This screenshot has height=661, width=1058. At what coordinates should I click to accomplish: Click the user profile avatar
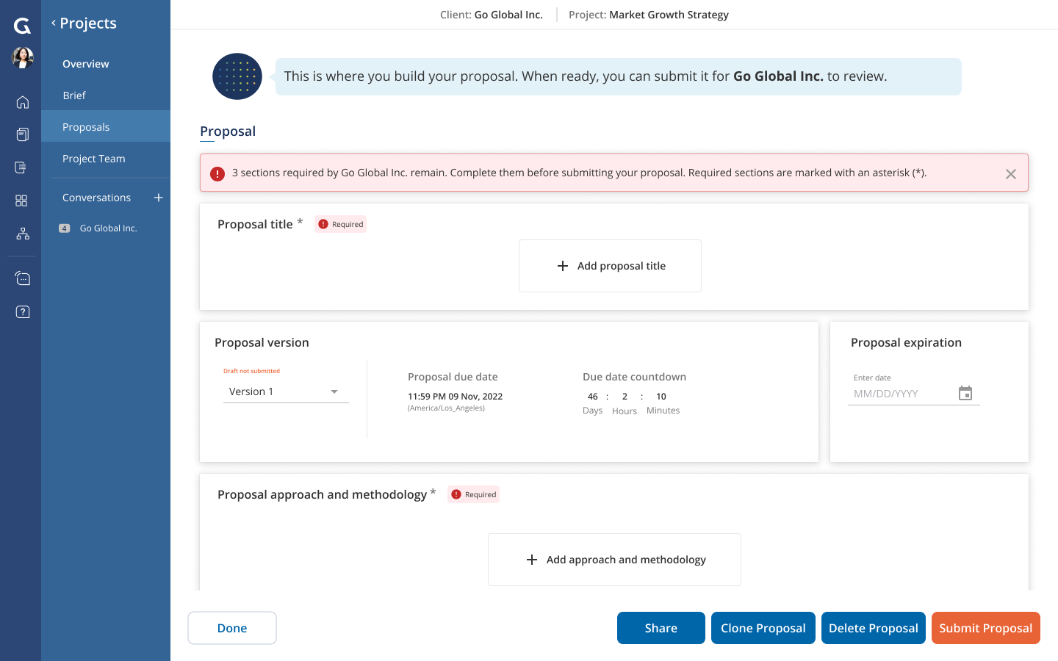point(23,57)
